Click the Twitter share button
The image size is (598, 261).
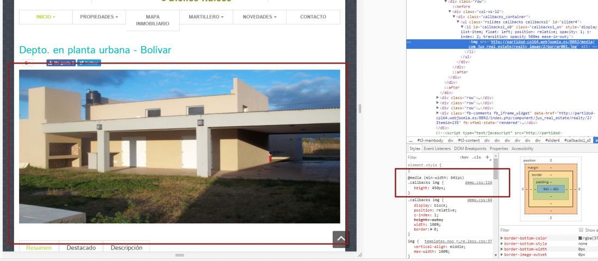click(x=89, y=63)
